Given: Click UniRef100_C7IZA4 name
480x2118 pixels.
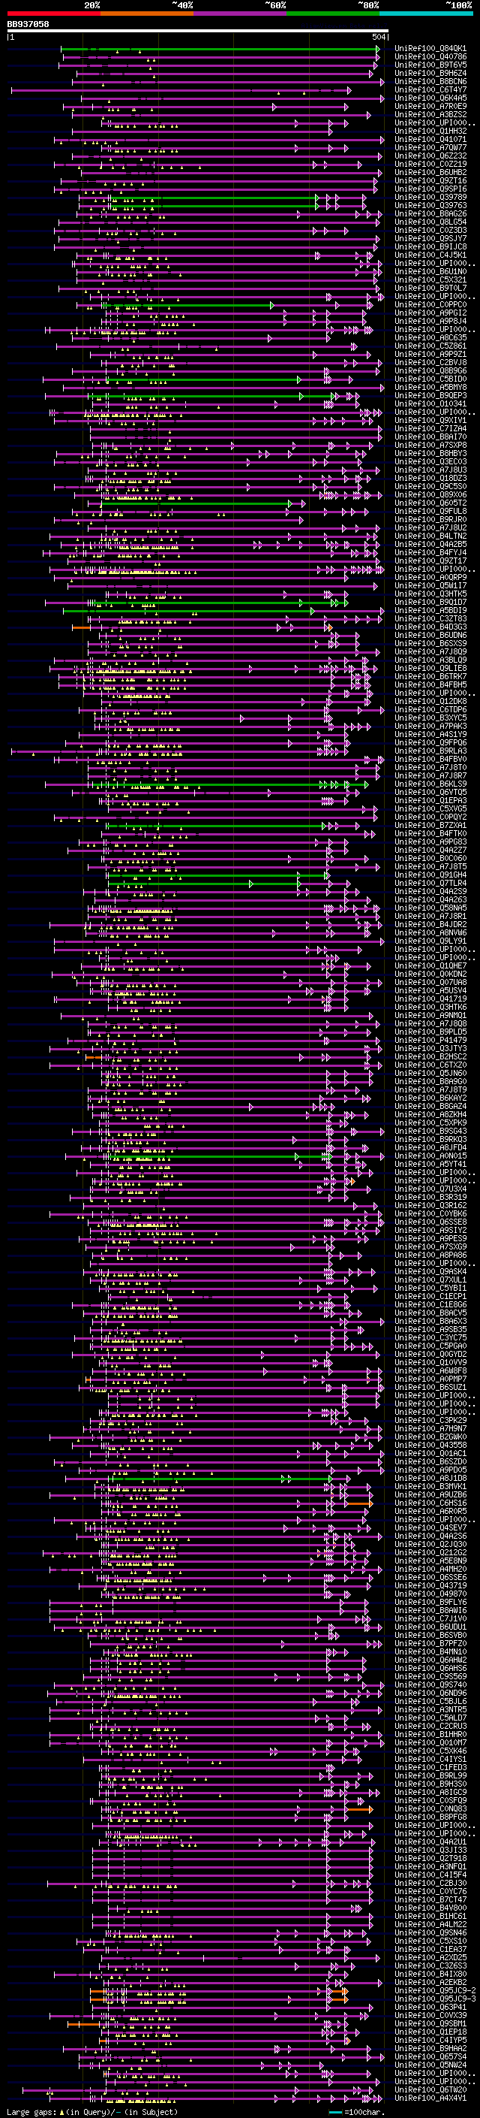Looking at the screenshot, I should [430, 428].
